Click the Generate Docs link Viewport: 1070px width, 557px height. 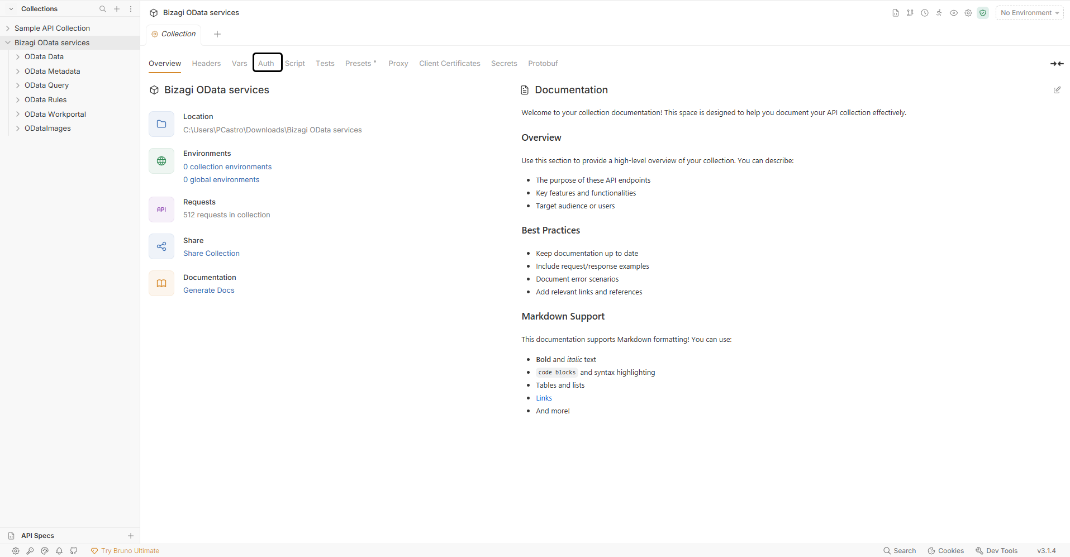(209, 291)
